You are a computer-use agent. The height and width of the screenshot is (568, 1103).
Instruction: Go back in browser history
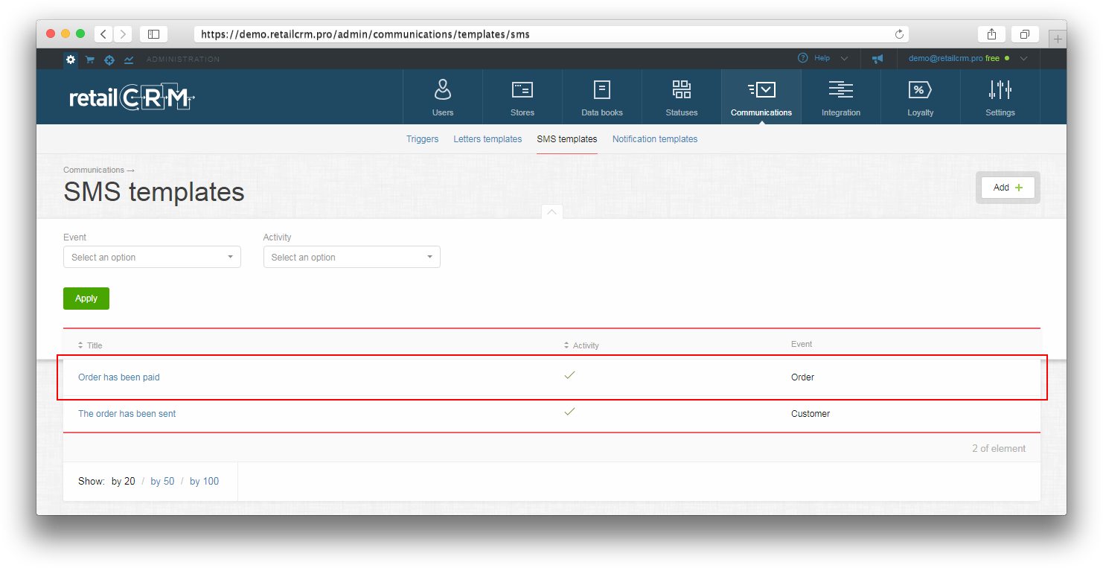(103, 34)
